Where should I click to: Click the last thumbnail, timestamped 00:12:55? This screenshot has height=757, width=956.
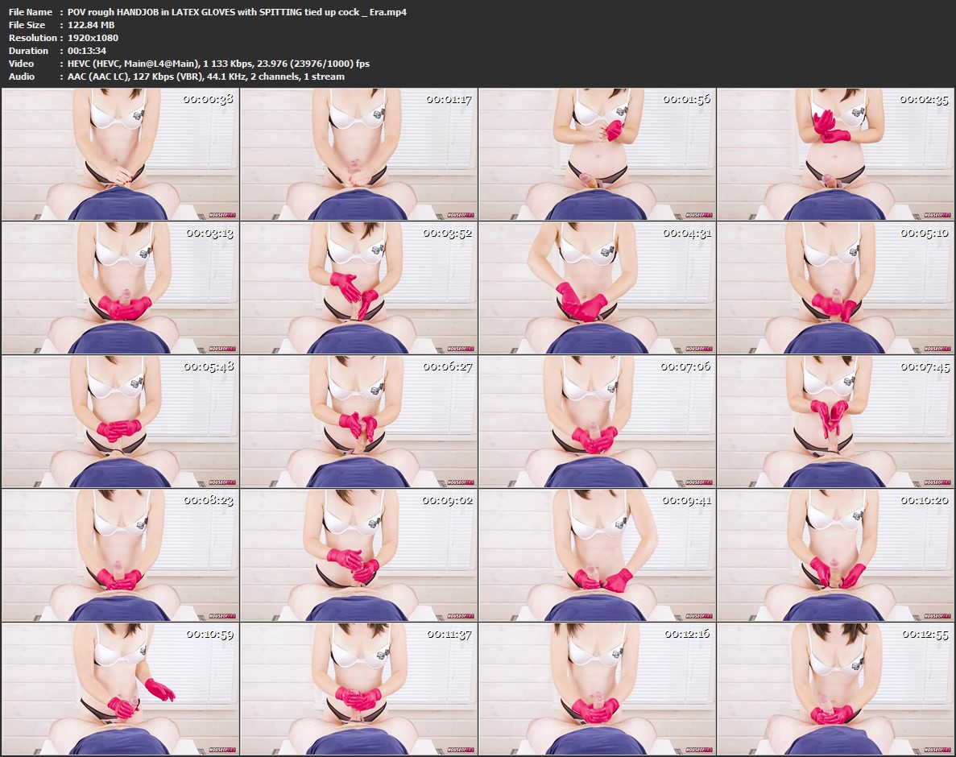[835, 689]
